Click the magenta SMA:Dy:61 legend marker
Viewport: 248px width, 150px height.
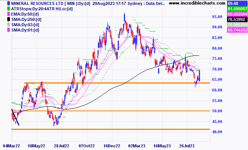[8, 30]
